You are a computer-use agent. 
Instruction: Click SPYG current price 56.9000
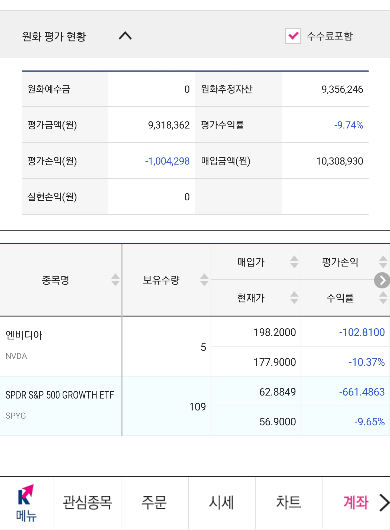[x=278, y=422]
